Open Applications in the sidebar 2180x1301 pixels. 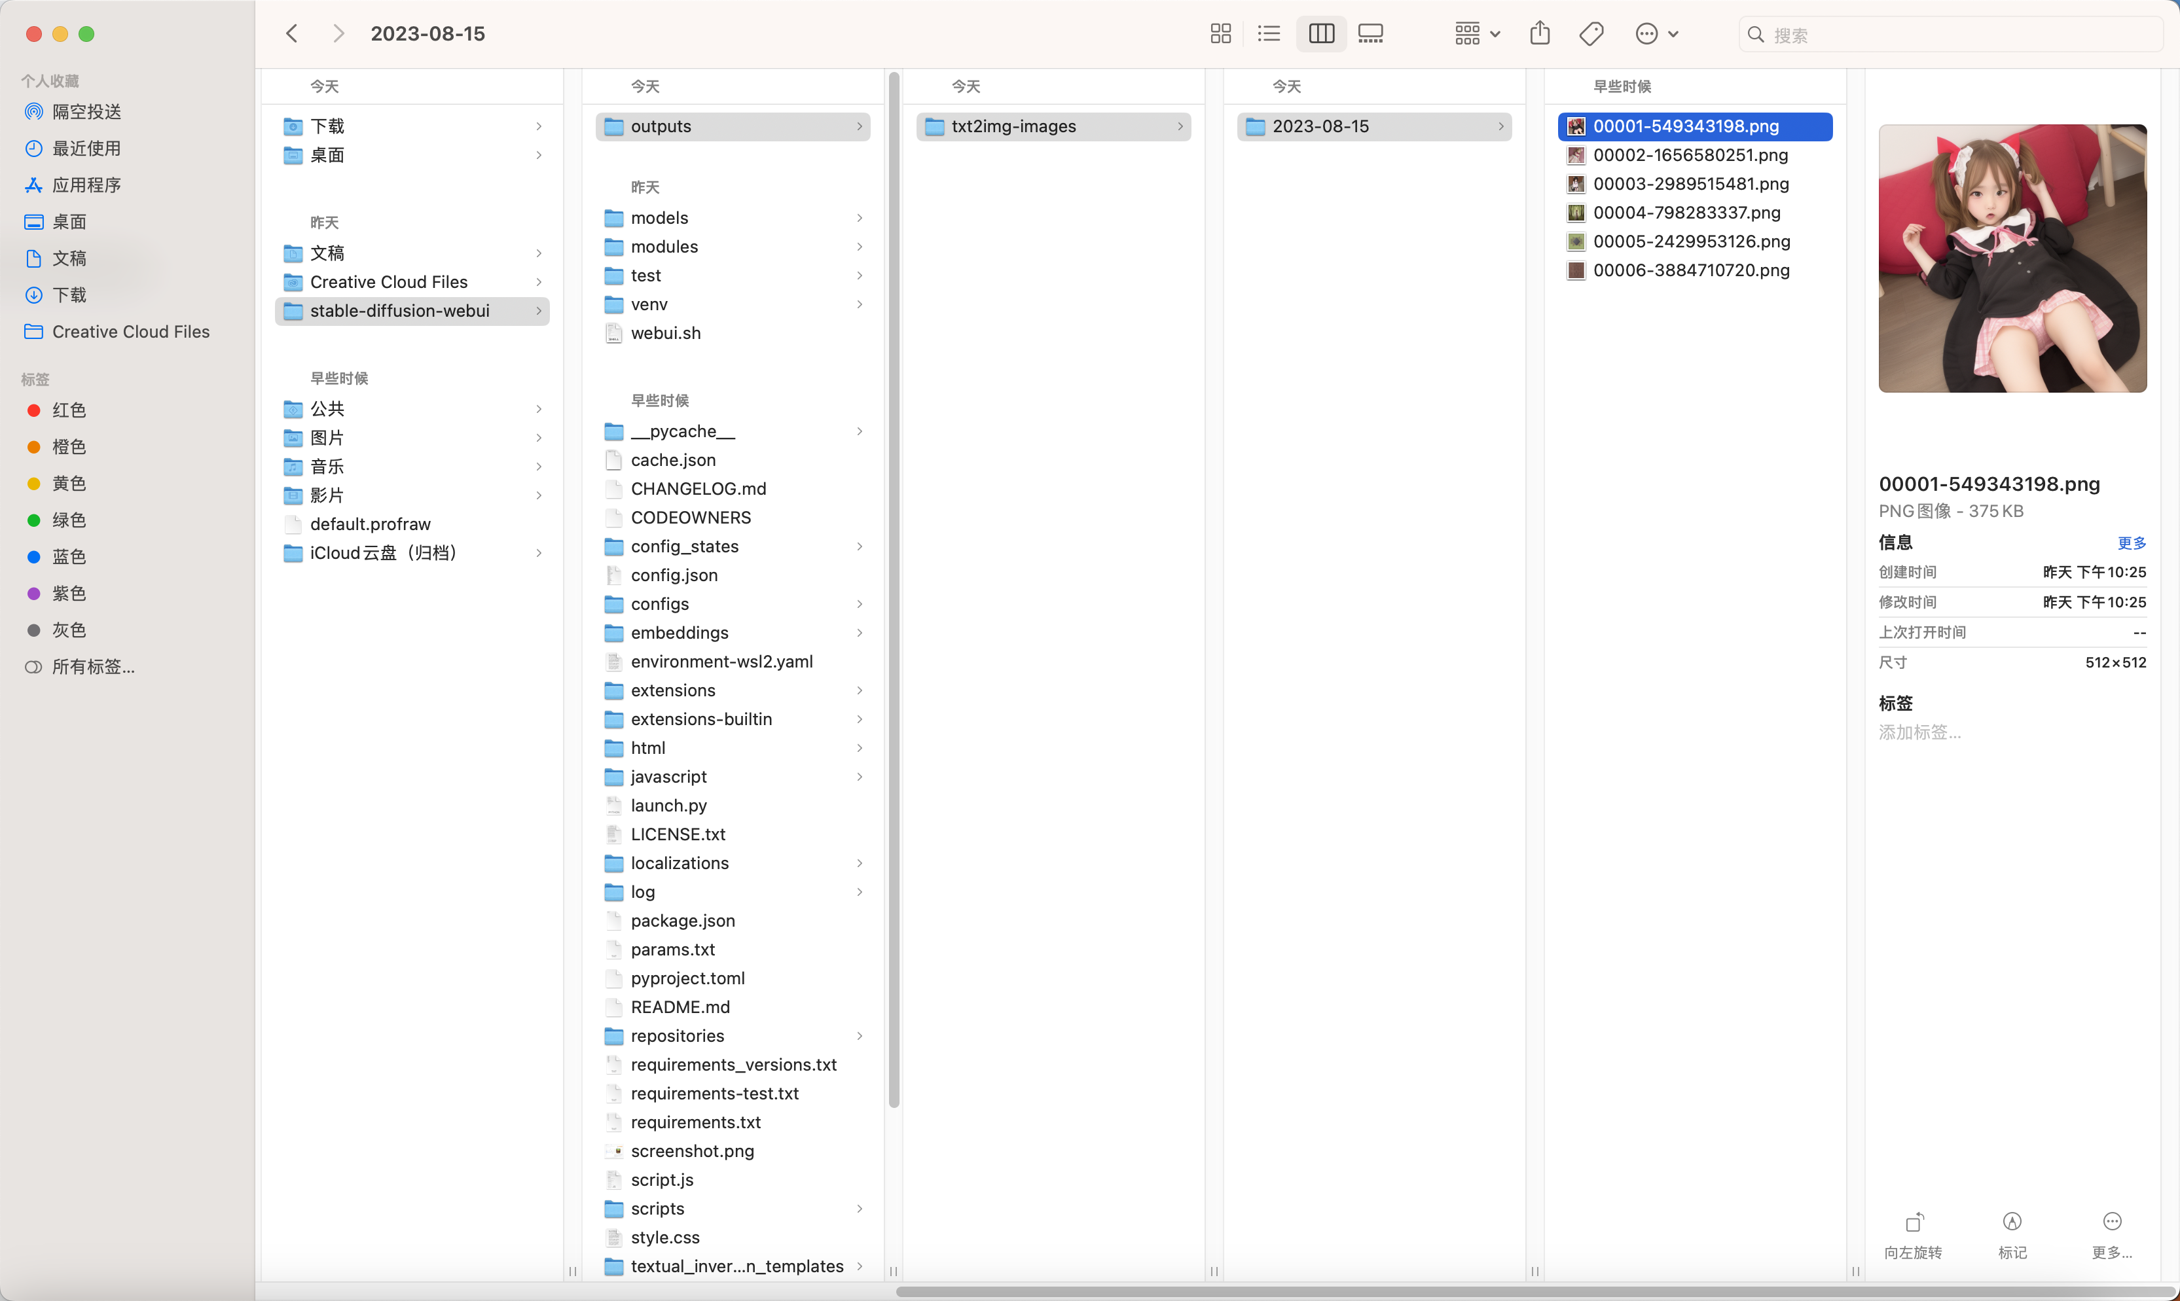click(86, 185)
